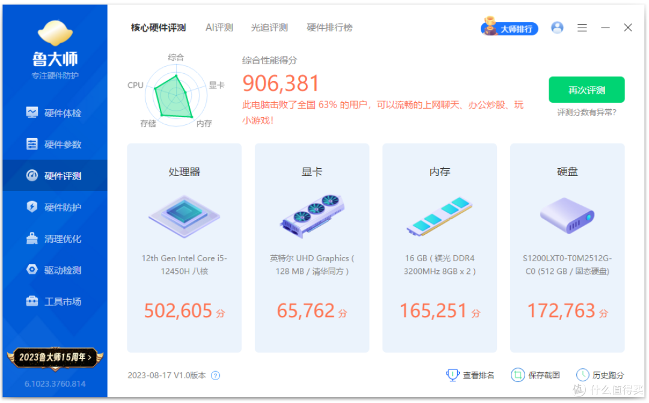Switch to 硬件排行榜 tab
The height and width of the screenshot is (403, 649).
329,28
